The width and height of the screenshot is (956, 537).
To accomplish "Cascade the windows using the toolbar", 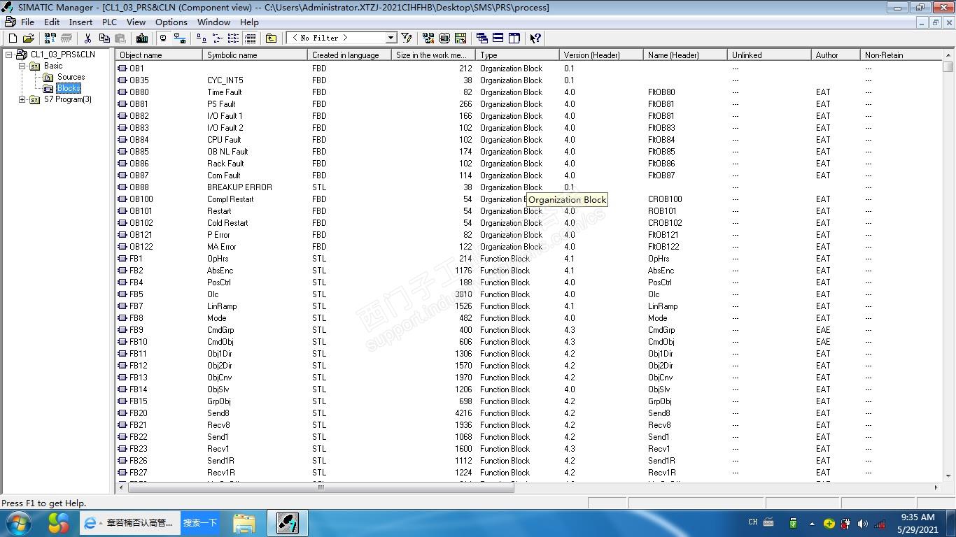I will pos(481,38).
